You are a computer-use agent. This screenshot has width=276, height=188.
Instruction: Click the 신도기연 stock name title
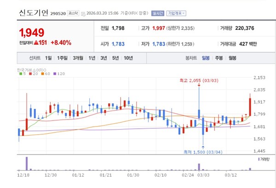click(x=33, y=12)
